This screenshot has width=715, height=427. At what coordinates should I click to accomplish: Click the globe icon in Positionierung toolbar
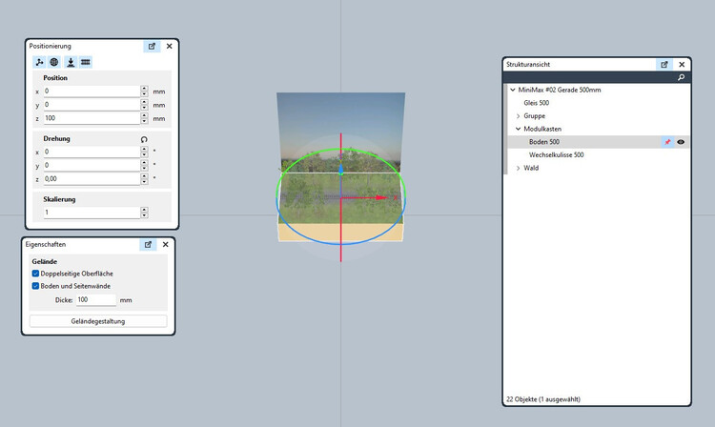click(x=54, y=62)
